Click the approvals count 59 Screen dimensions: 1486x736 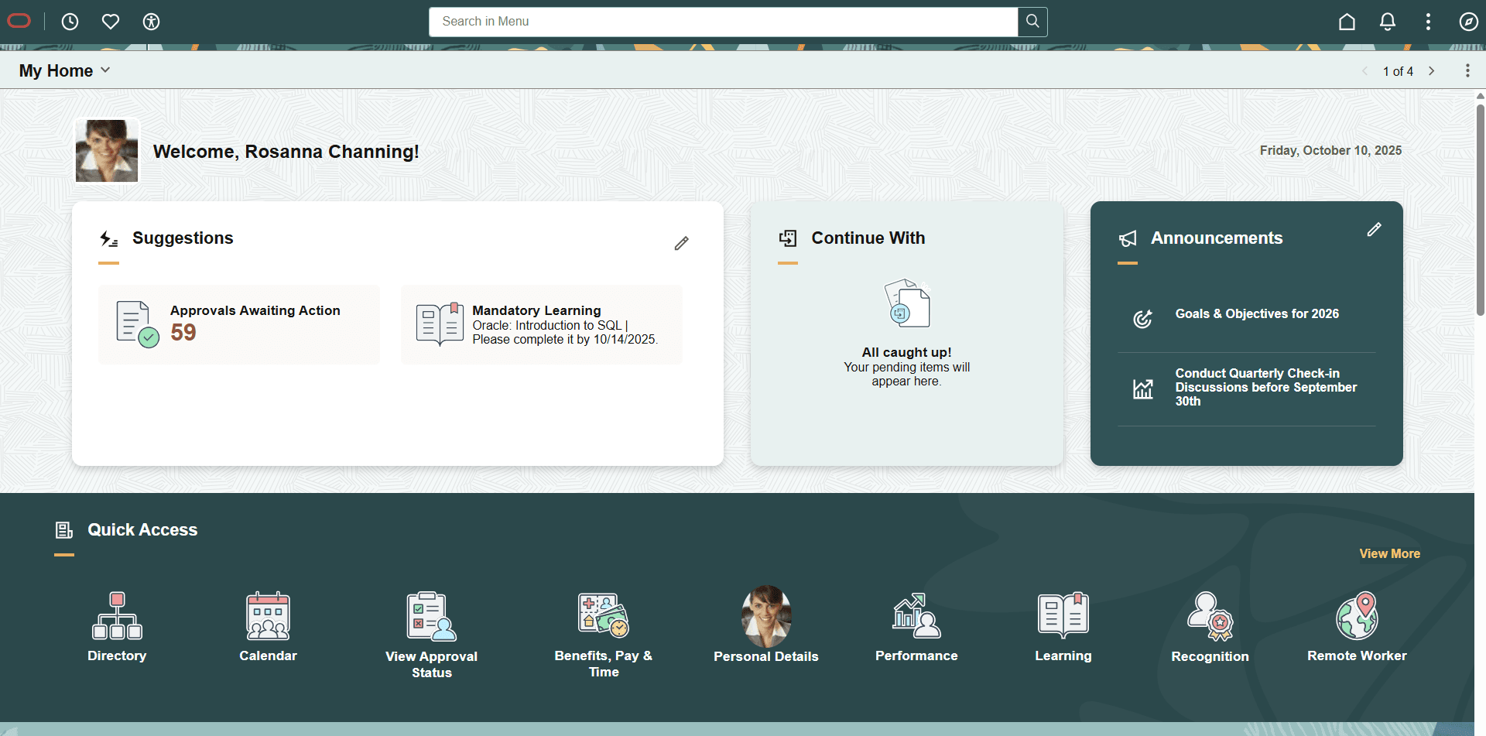click(x=183, y=333)
